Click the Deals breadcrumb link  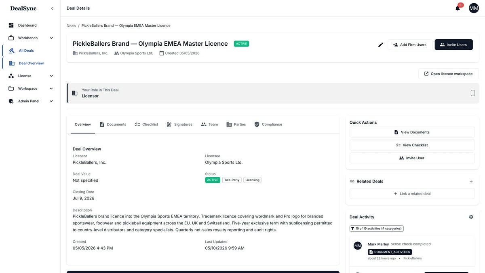click(71, 25)
